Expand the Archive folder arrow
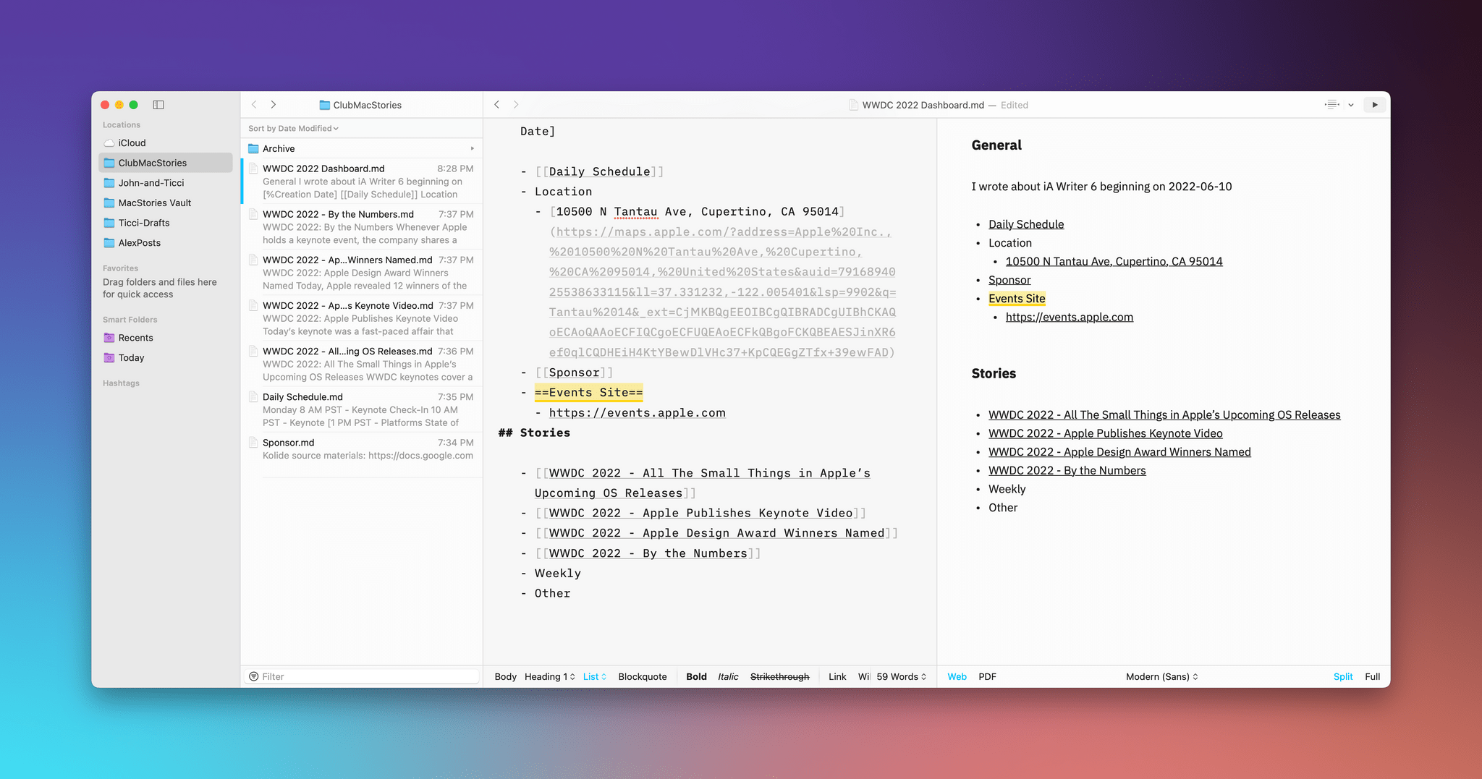 click(x=472, y=149)
